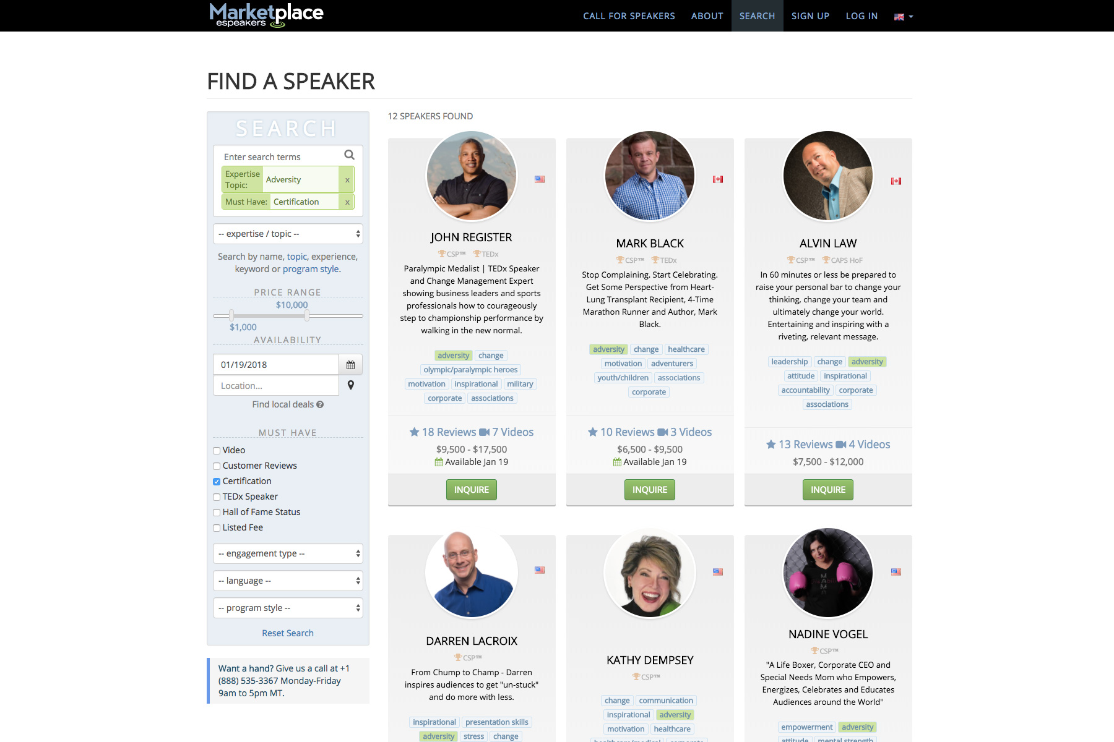
Task: Click the Reset Search link
Action: [x=288, y=633]
